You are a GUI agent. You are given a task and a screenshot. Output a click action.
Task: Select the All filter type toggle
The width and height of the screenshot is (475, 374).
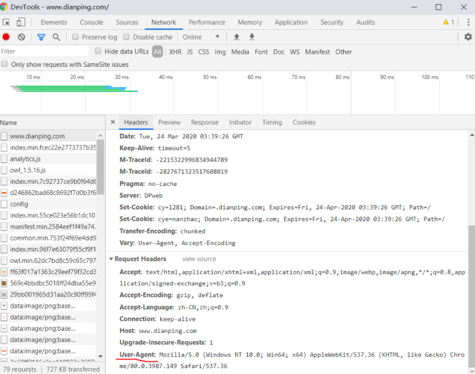(157, 52)
